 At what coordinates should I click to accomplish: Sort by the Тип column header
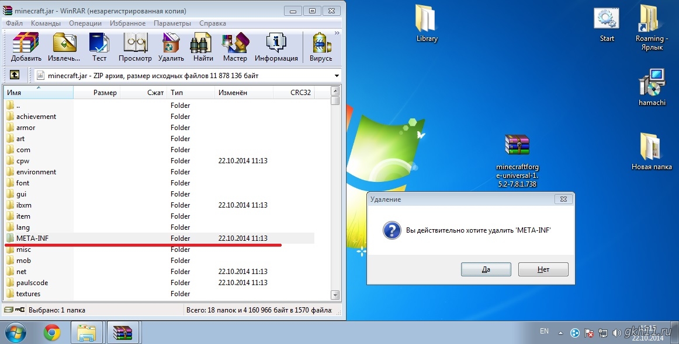click(x=190, y=93)
